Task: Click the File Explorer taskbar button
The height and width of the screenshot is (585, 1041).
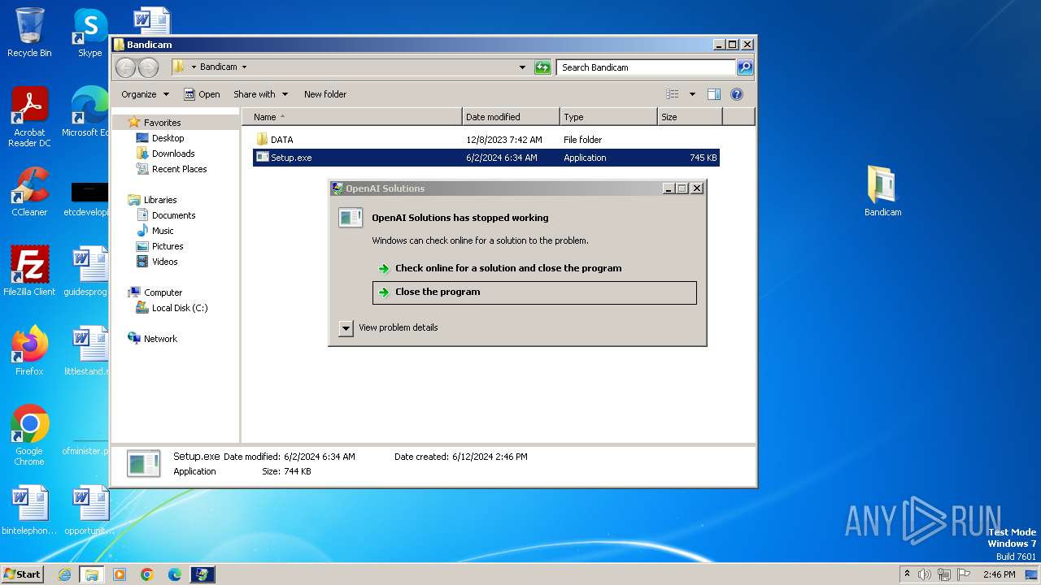Action: pos(92,574)
